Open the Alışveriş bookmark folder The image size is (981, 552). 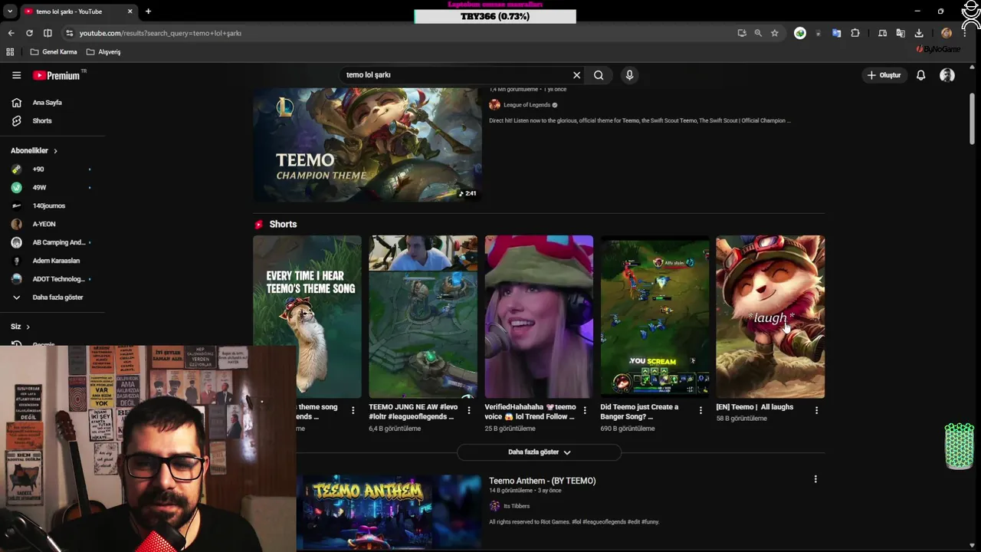click(x=103, y=52)
